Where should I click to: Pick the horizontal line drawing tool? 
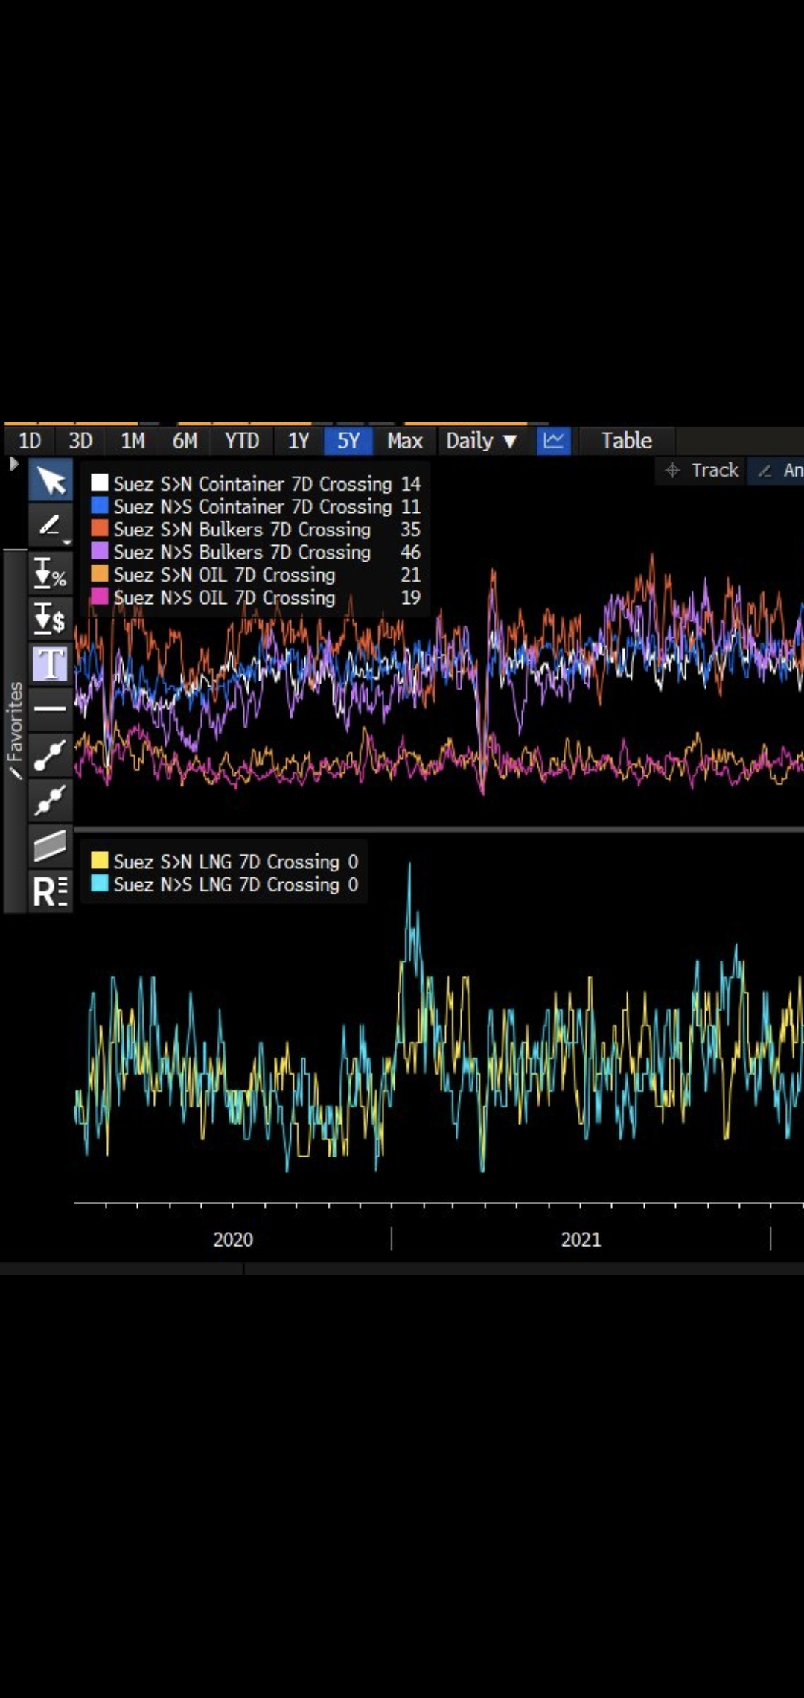click(51, 708)
